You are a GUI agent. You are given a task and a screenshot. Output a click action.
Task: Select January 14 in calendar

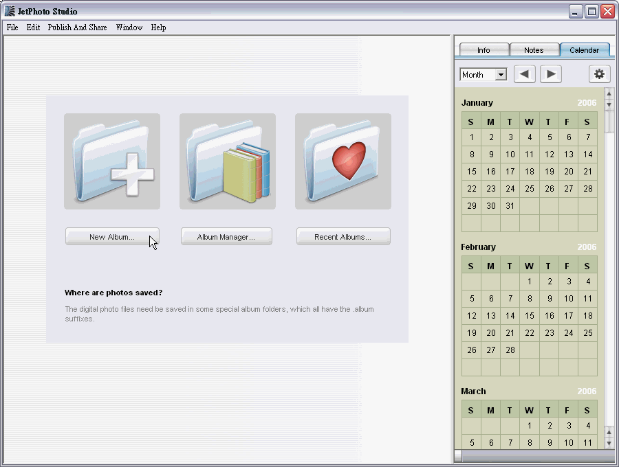coord(587,155)
